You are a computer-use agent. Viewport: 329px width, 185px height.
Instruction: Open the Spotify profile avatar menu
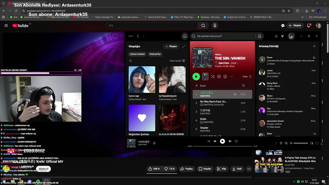(291, 36)
